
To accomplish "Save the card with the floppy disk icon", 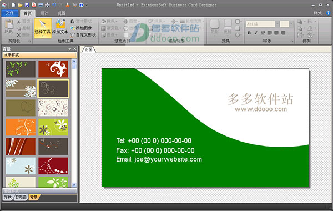I will click(x=27, y=5).
